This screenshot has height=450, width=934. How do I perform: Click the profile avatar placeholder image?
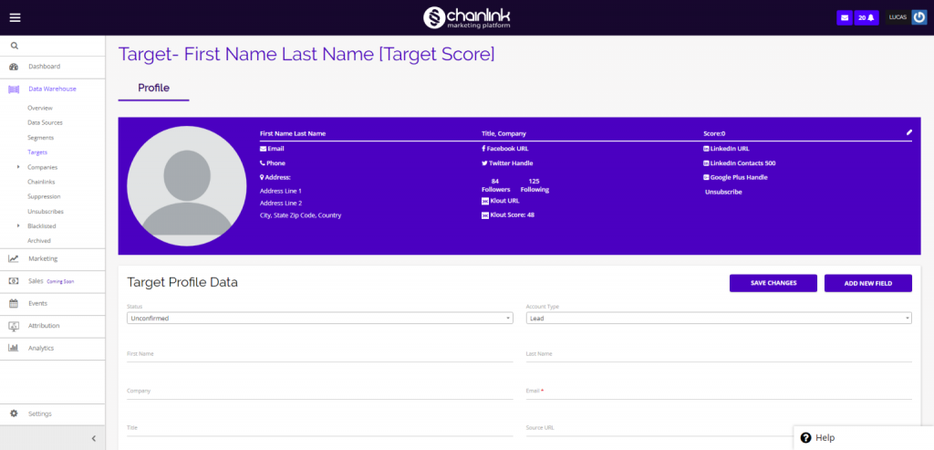pos(186,186)
